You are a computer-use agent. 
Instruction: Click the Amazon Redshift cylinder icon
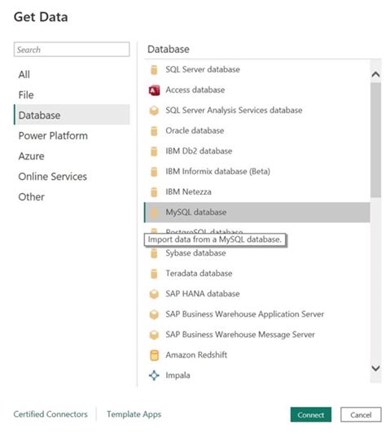click(x=154, y=355)
